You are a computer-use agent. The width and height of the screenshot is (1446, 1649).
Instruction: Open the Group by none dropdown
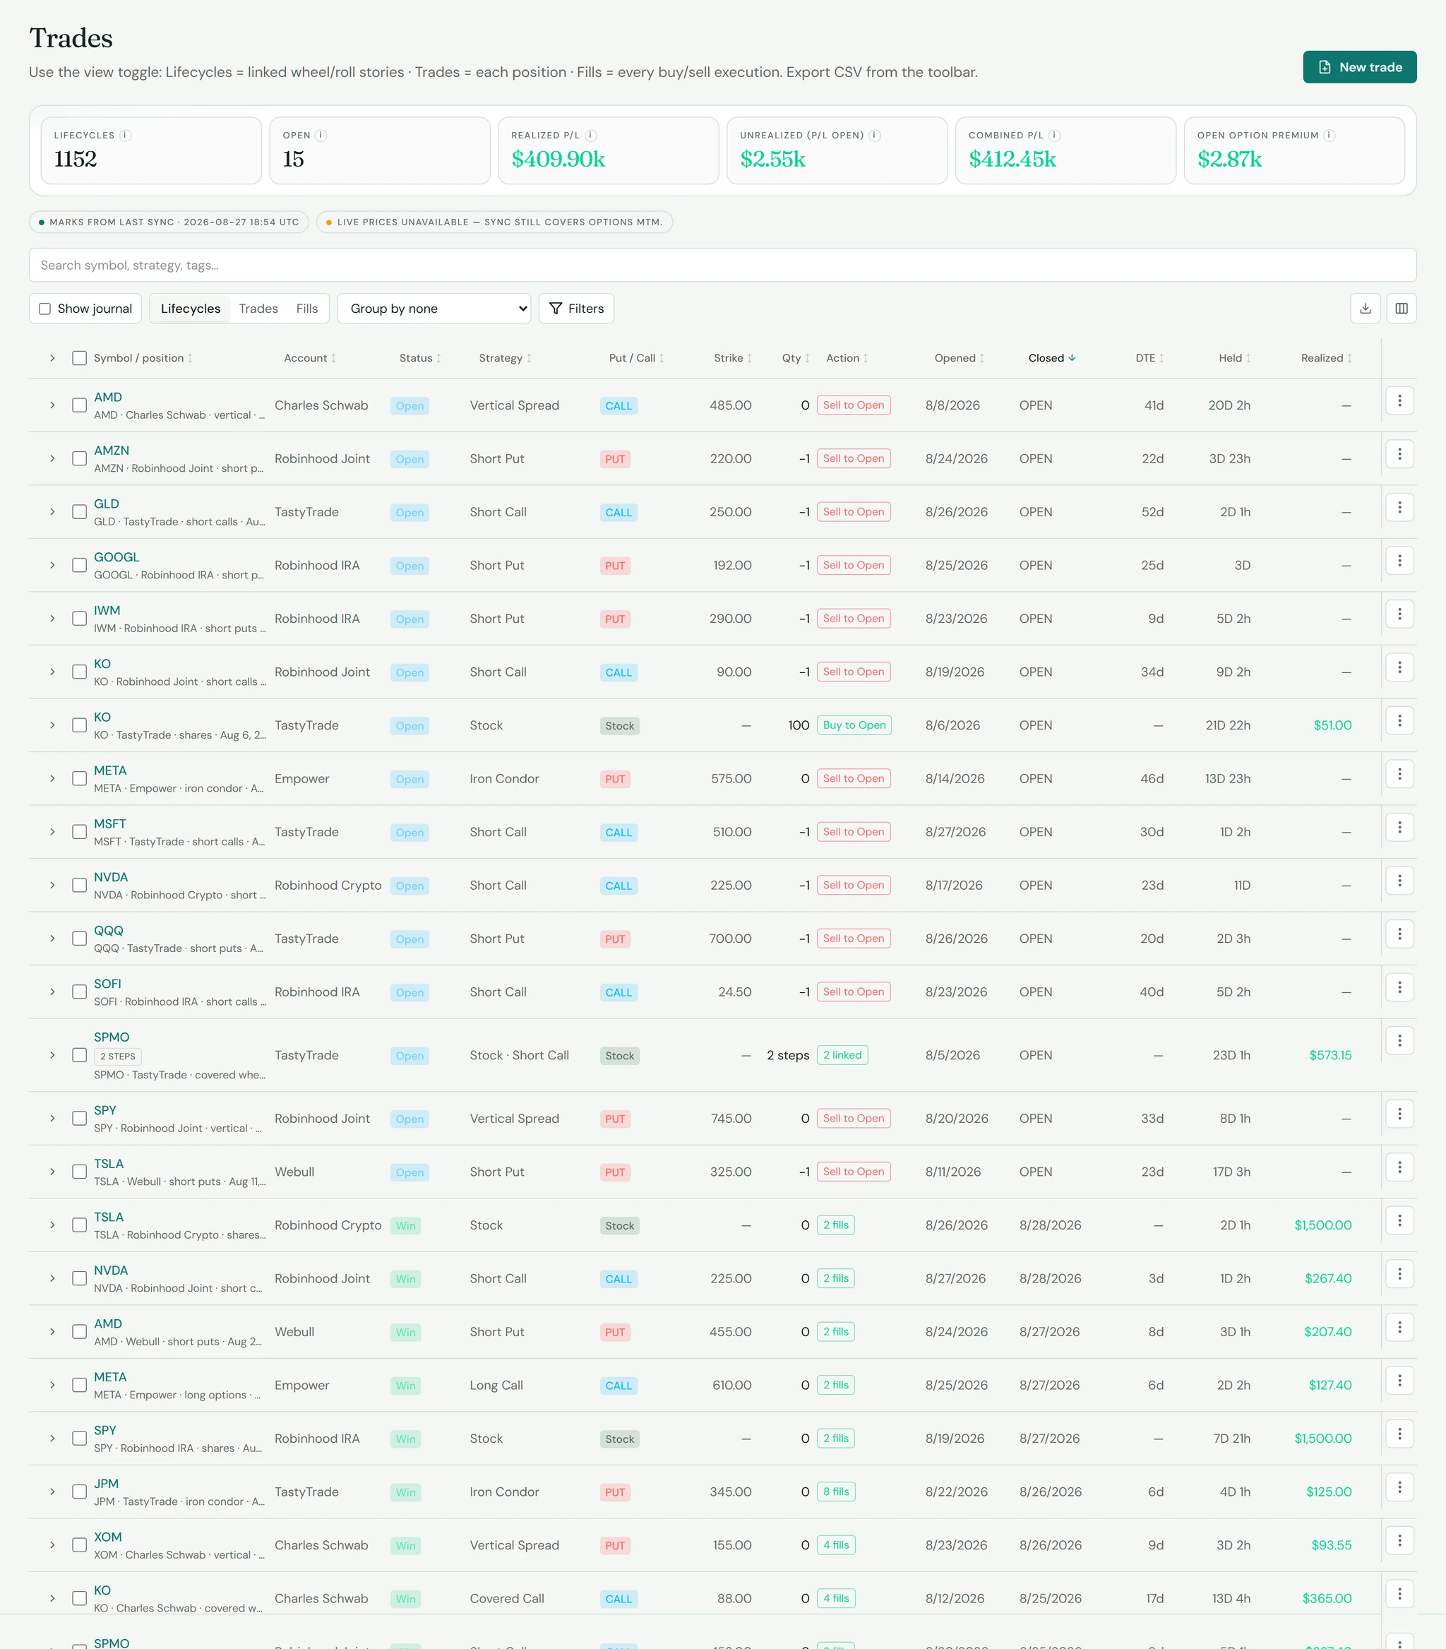[434, 308]
